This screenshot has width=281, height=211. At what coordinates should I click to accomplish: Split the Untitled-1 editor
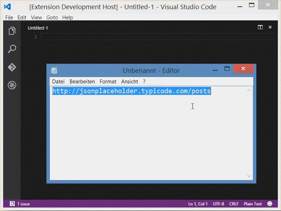[x=260, y=27]
